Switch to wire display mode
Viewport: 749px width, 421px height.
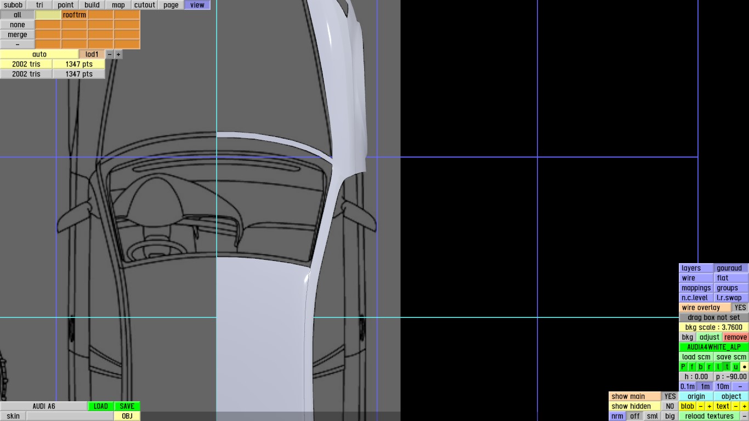(696, 278)
